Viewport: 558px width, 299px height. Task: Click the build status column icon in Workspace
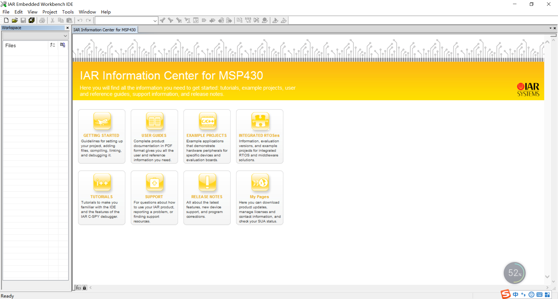pyautogui.click(x=62, y=45)
